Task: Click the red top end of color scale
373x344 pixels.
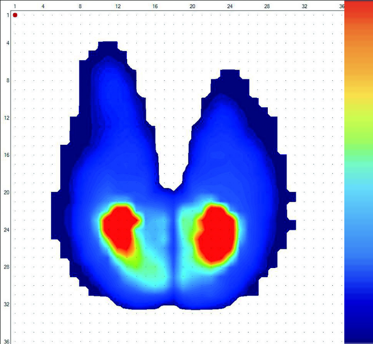Action: tap(359, 10)
